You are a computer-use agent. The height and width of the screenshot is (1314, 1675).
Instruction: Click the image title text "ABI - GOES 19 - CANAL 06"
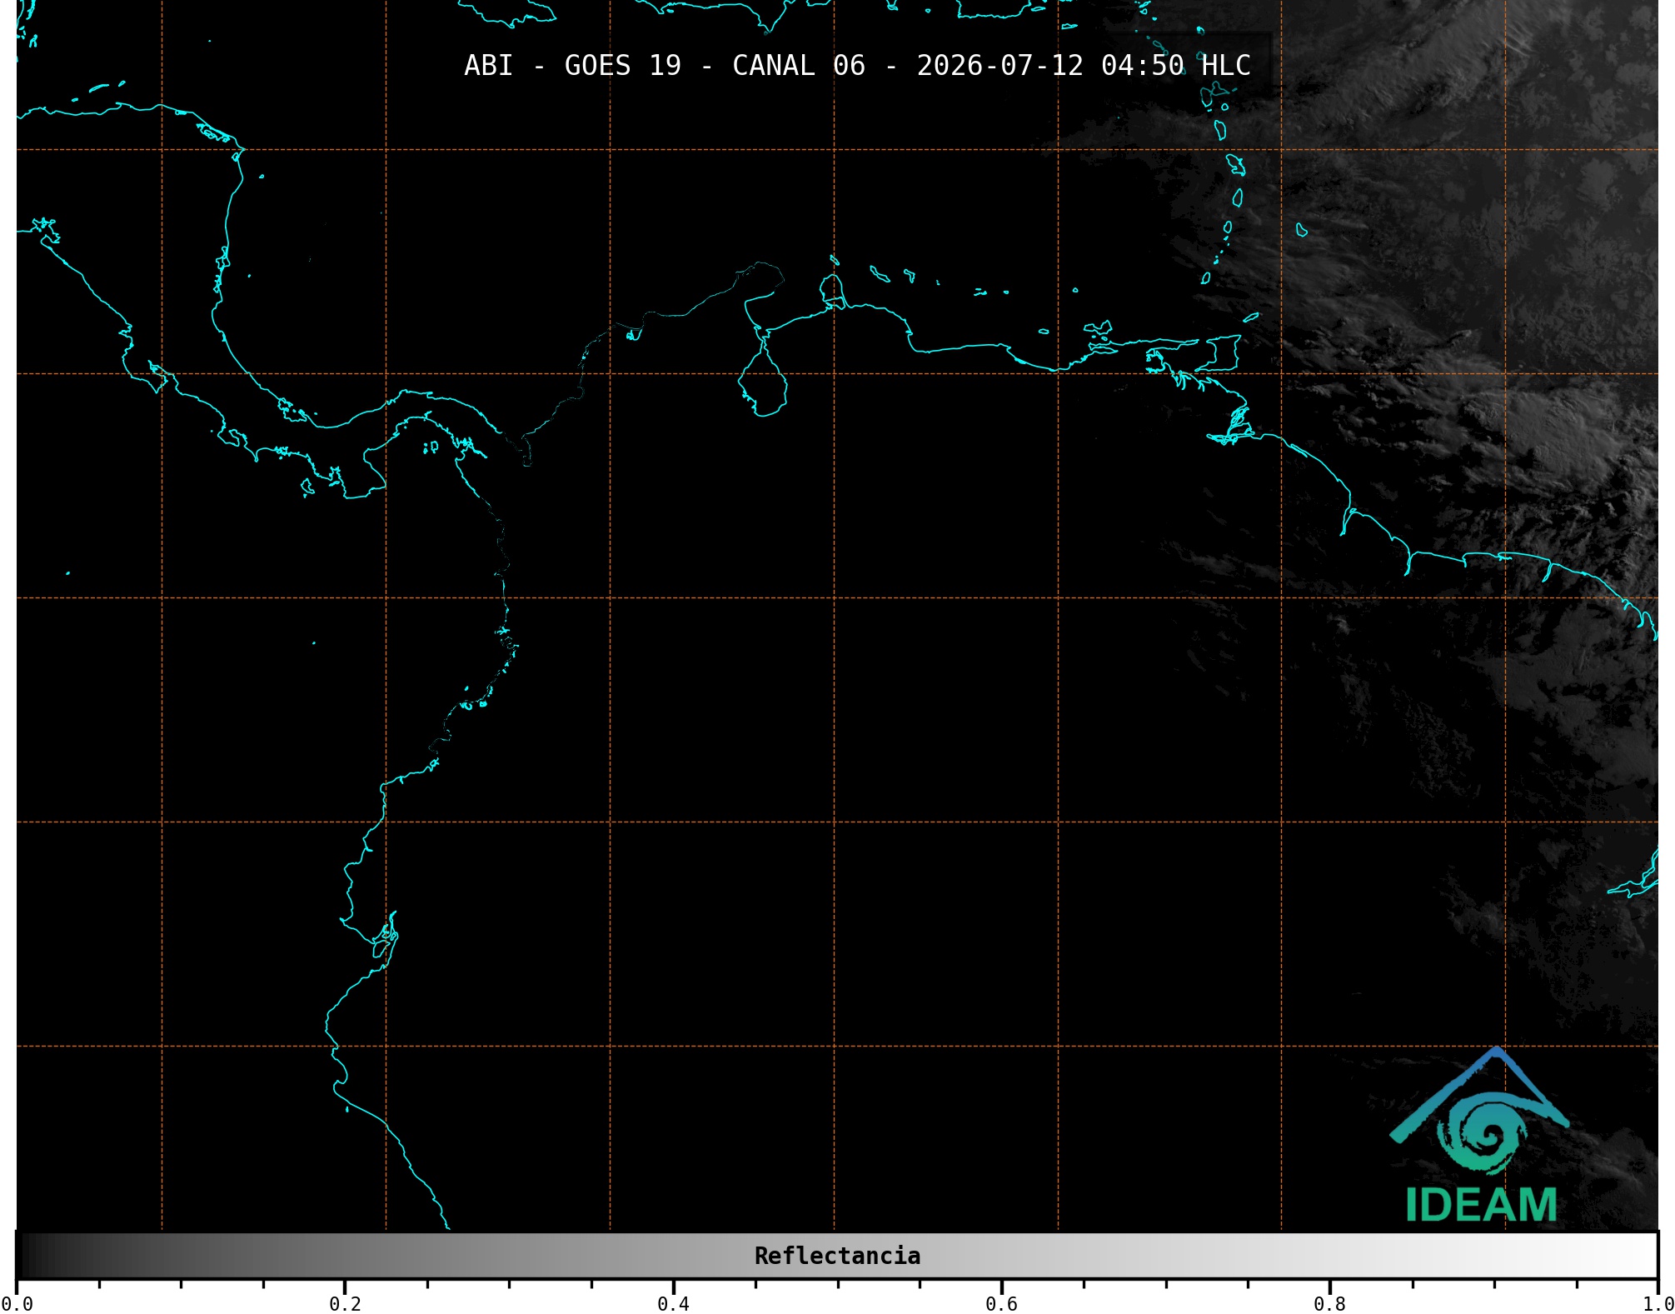point(665,66)
